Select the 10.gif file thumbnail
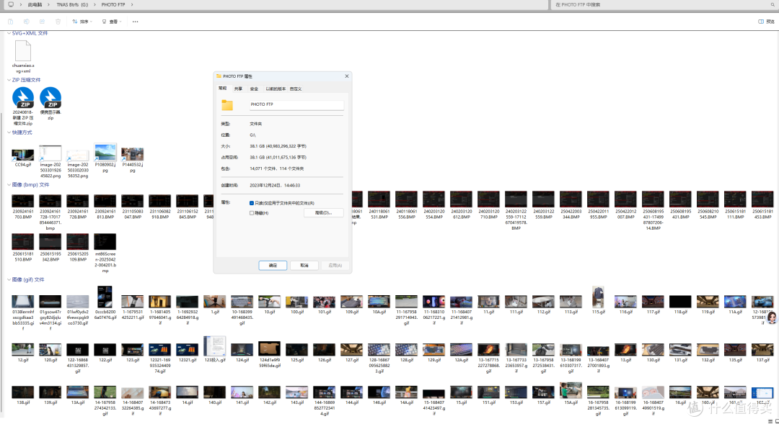Image resolution: width=779 pixels, height=424 pixels. (x=269, y=302)
